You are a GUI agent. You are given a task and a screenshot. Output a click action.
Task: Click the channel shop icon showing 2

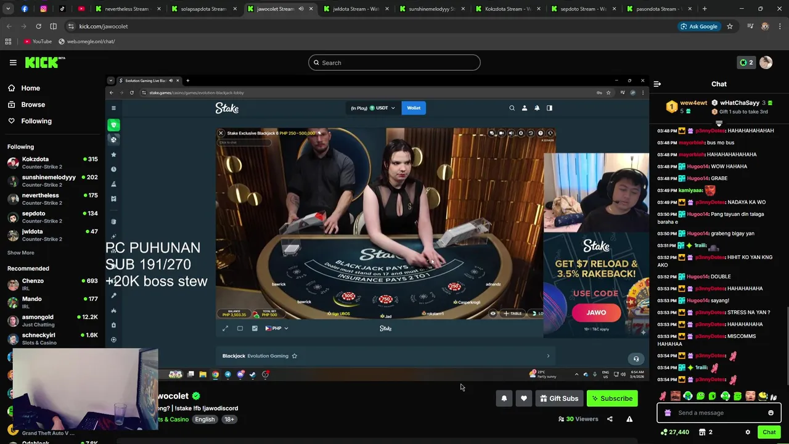click(706, 432)
